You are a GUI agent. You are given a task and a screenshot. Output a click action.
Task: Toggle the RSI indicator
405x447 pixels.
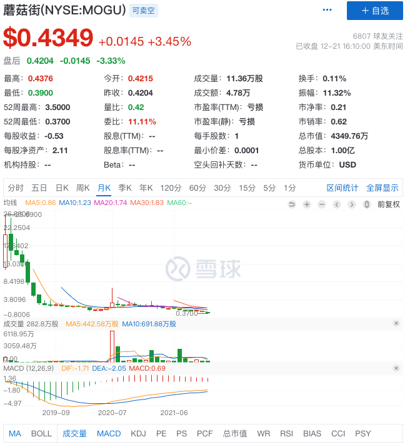286,434
